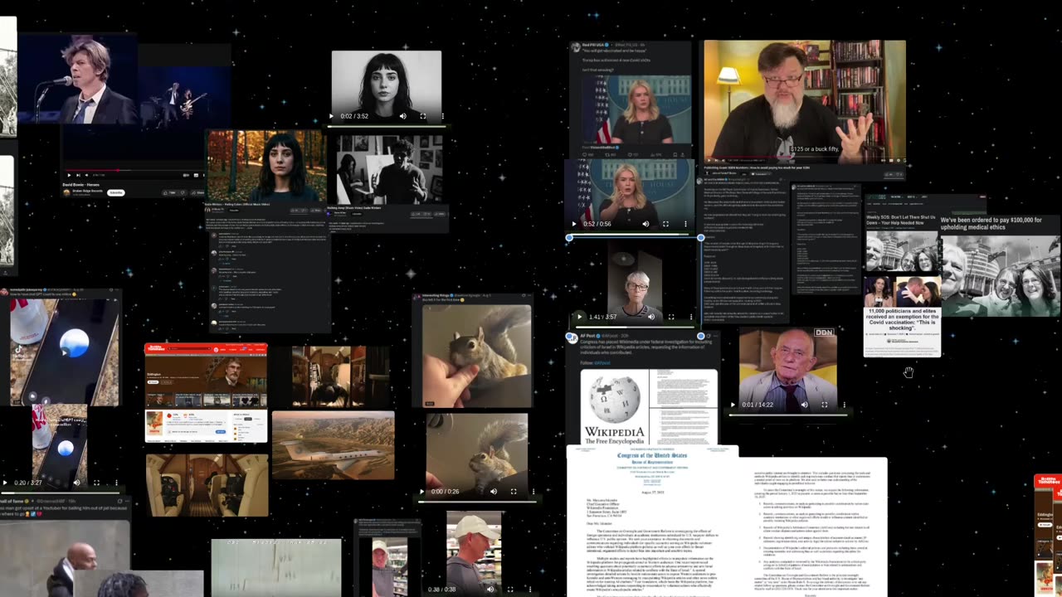Play the press briefing video at 0:52 / 0:56

click(x=573, y=224)
